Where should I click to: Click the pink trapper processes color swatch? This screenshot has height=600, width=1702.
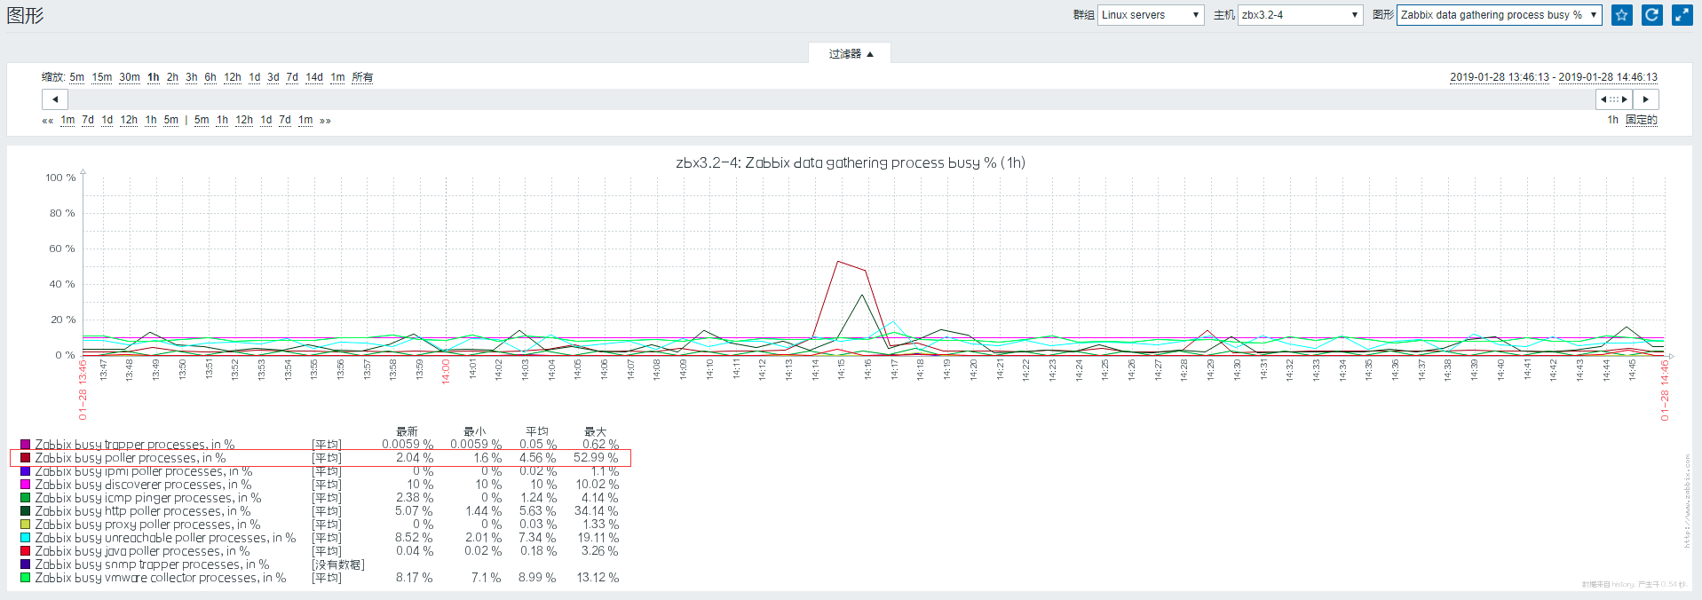pos(26,445)
